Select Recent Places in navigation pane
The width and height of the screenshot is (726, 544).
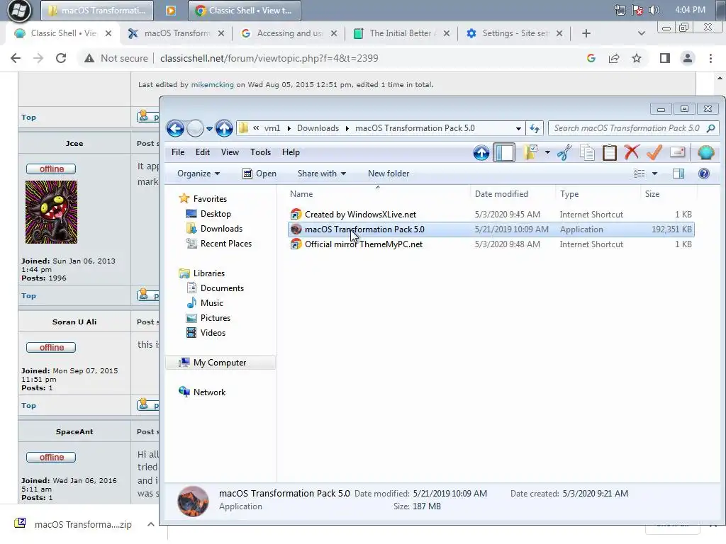(x=226, y=244)
